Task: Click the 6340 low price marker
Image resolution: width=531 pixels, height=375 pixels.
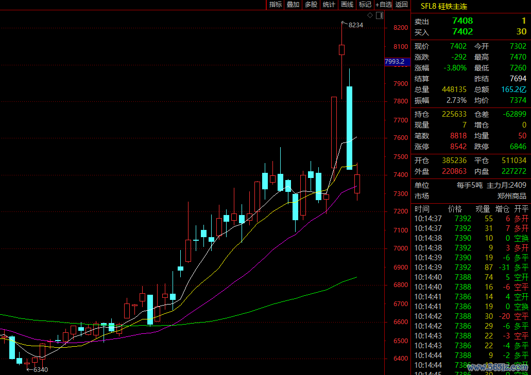Action: point(40,369)
